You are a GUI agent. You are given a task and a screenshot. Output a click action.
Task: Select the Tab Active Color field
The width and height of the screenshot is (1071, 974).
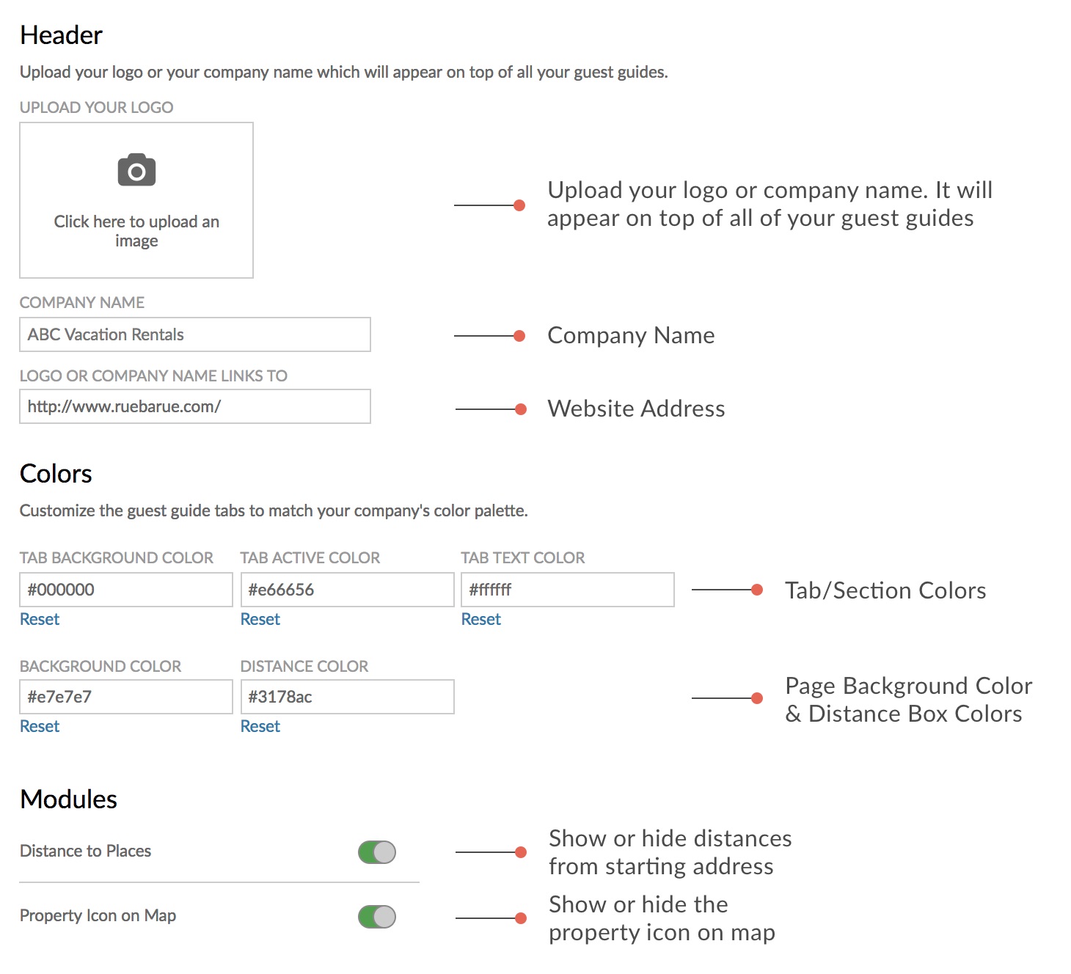tap(347, 590)
